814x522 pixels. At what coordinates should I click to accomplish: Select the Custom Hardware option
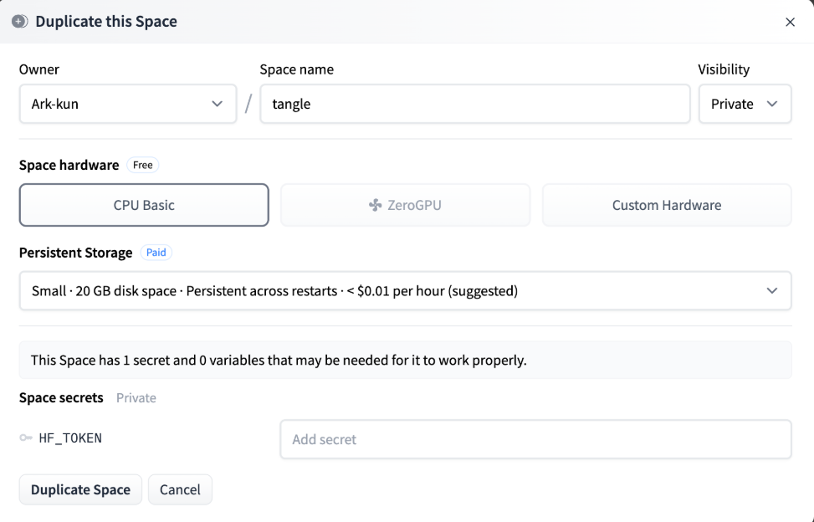[x=666, y=205]
